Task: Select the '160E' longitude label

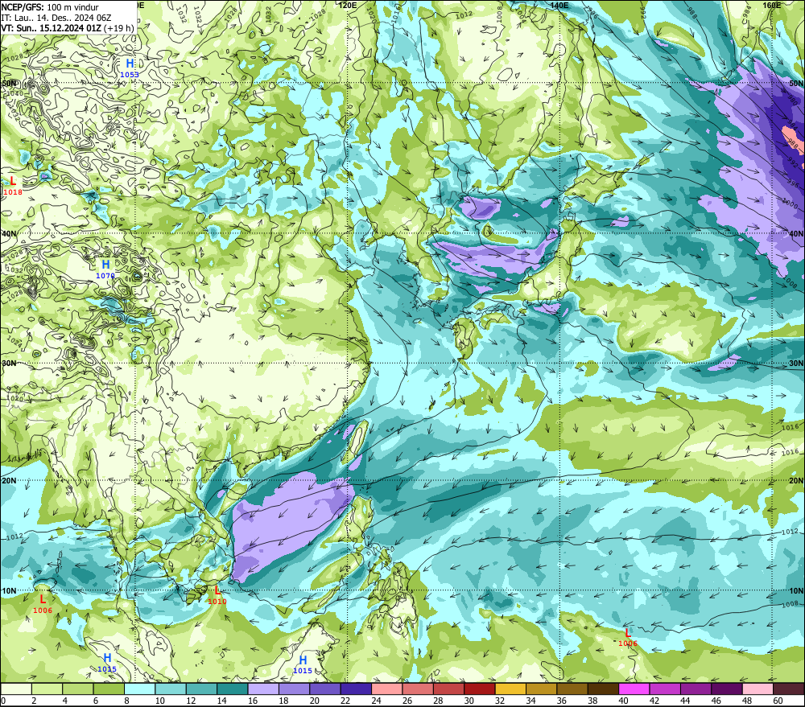Action: [x=772, y=5]
